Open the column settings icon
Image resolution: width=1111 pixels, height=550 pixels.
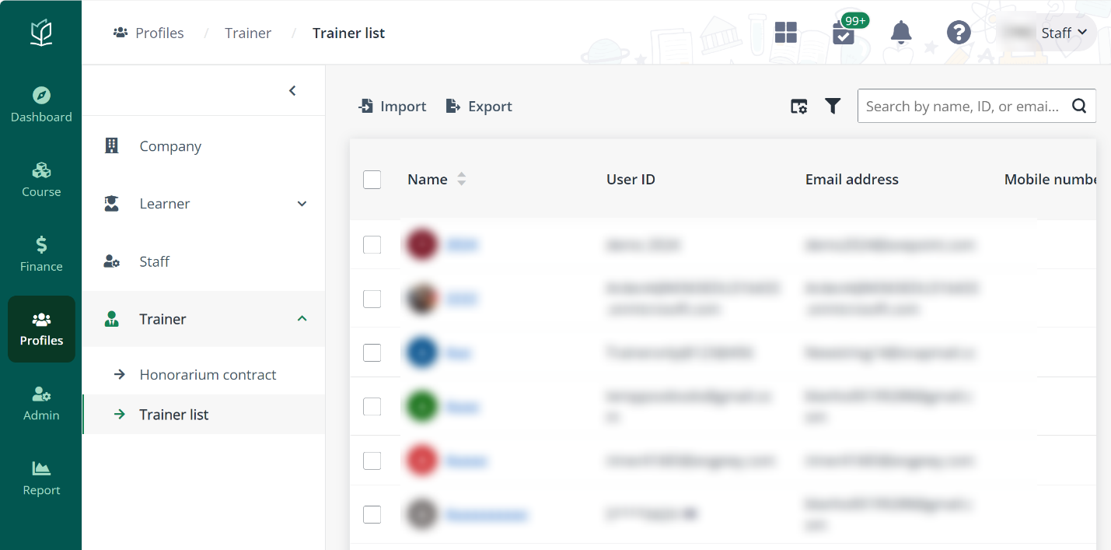[x=799, y=107]
